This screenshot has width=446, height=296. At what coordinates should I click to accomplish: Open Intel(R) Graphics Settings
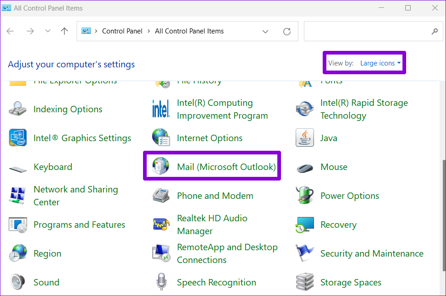83,138
